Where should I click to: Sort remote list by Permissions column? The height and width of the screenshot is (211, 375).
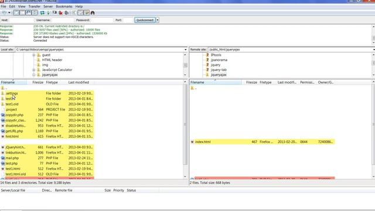308,82
